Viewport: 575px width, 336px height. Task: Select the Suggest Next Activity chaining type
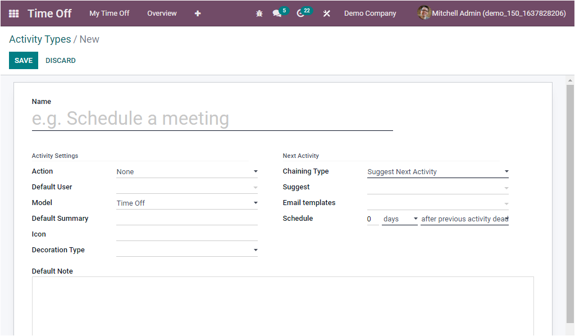[438, 171]
